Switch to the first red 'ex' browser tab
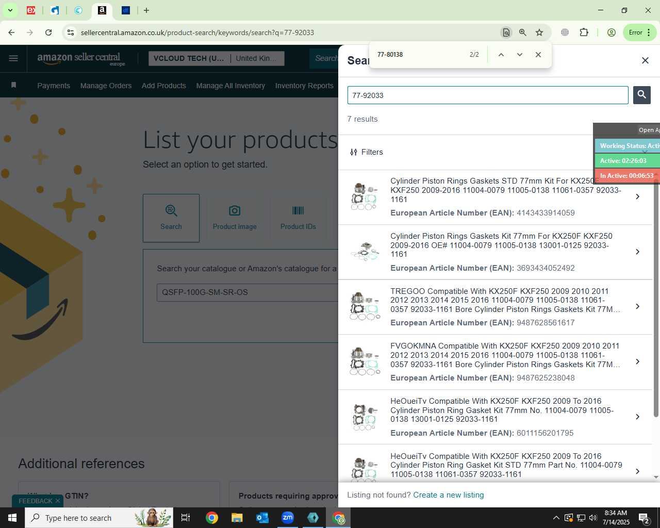 31,10
